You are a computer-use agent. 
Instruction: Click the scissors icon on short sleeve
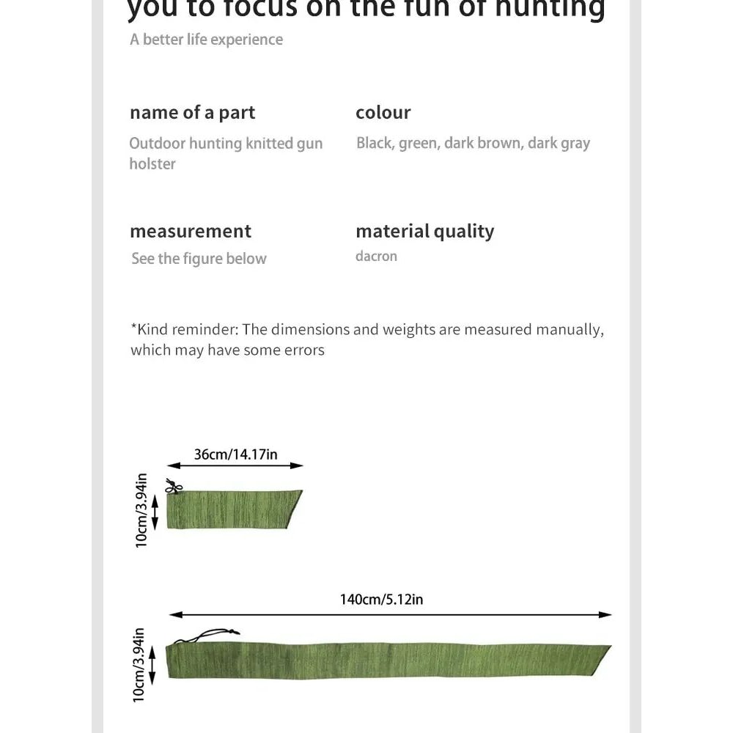click(x=173, y=486)
